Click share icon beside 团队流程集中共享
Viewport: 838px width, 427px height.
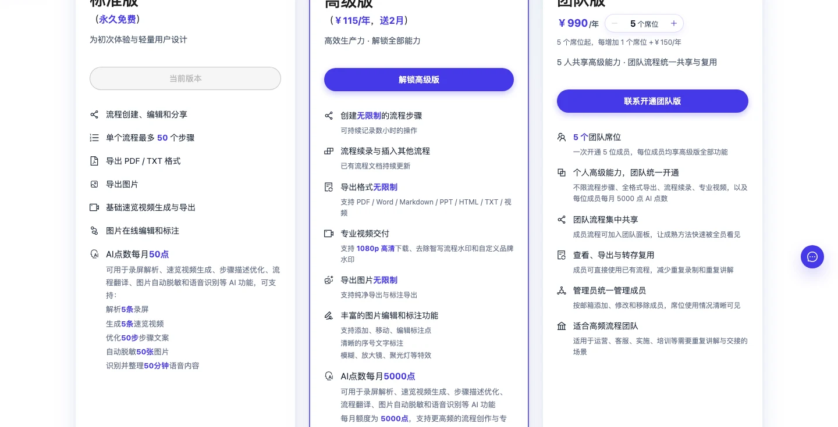[562, 220]
